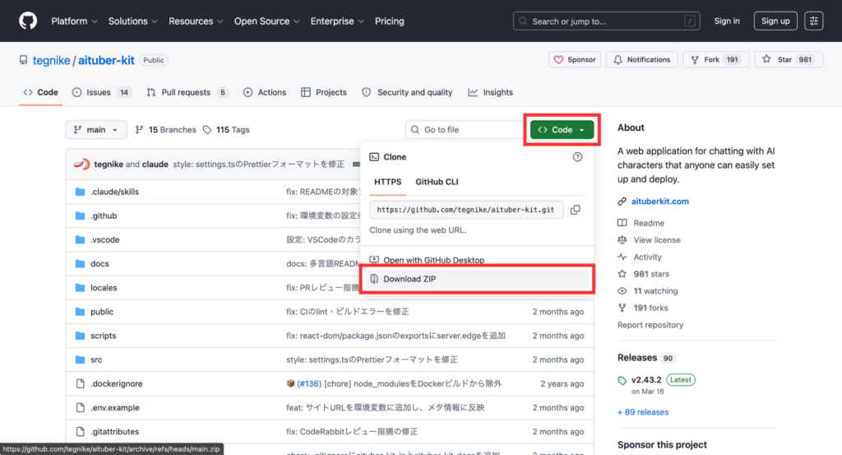
Task: Toggle the green Code dropdown button
Action: [x=562, y=129]
